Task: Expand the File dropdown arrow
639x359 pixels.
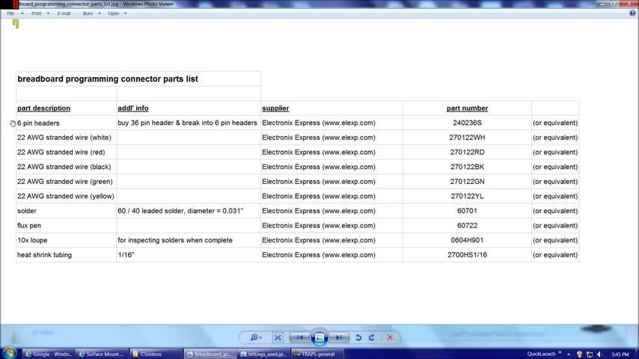Action: point(22,13)
